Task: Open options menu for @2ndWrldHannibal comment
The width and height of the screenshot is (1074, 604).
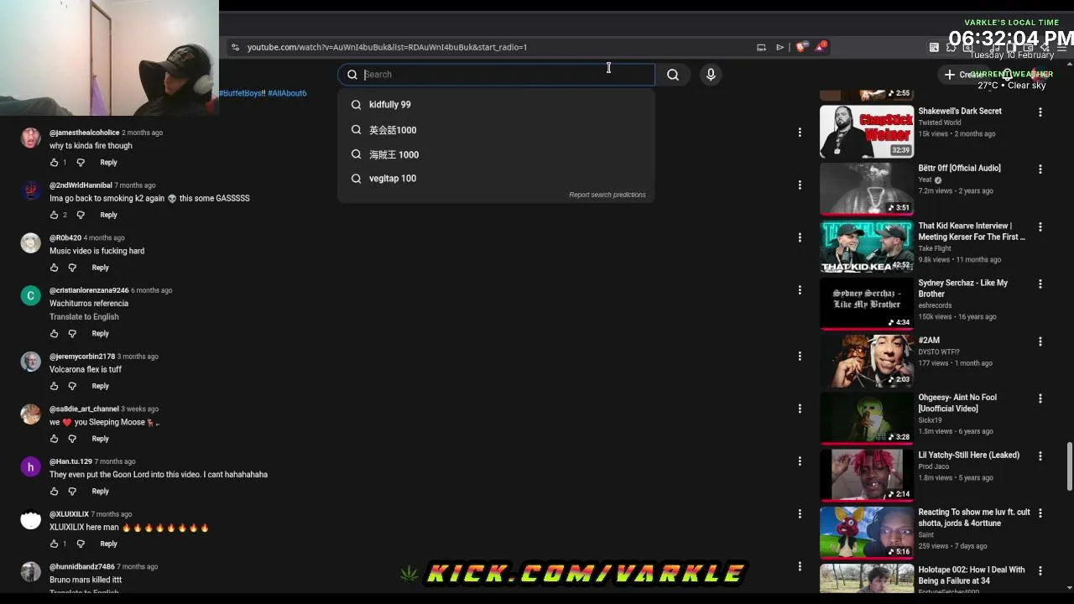Action: tap(800, 185)
